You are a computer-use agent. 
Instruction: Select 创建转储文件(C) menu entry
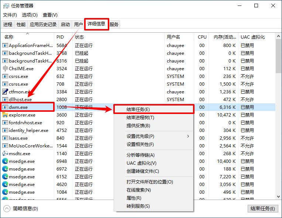pyautogui.click(x=154, y=171)
